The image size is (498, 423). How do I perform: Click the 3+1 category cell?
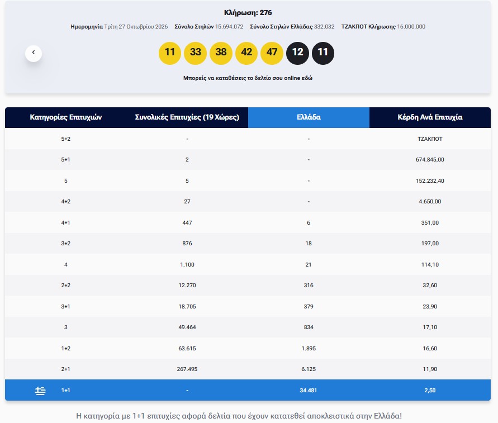[x=66, y=306]
